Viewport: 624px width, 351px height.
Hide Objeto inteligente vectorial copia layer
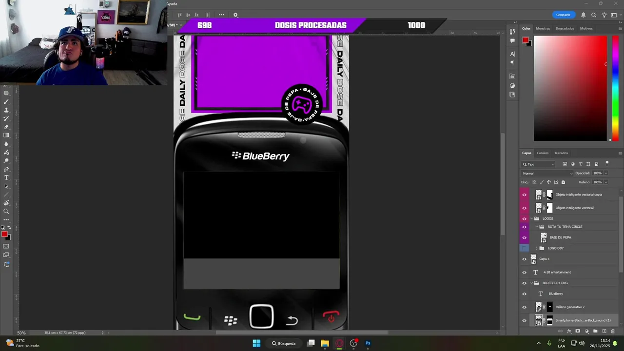[x=525, y=195]
